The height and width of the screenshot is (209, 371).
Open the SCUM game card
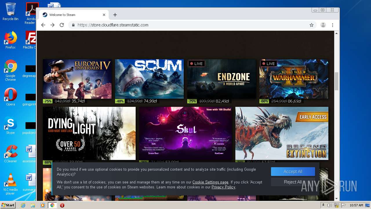tap(149, 79)
